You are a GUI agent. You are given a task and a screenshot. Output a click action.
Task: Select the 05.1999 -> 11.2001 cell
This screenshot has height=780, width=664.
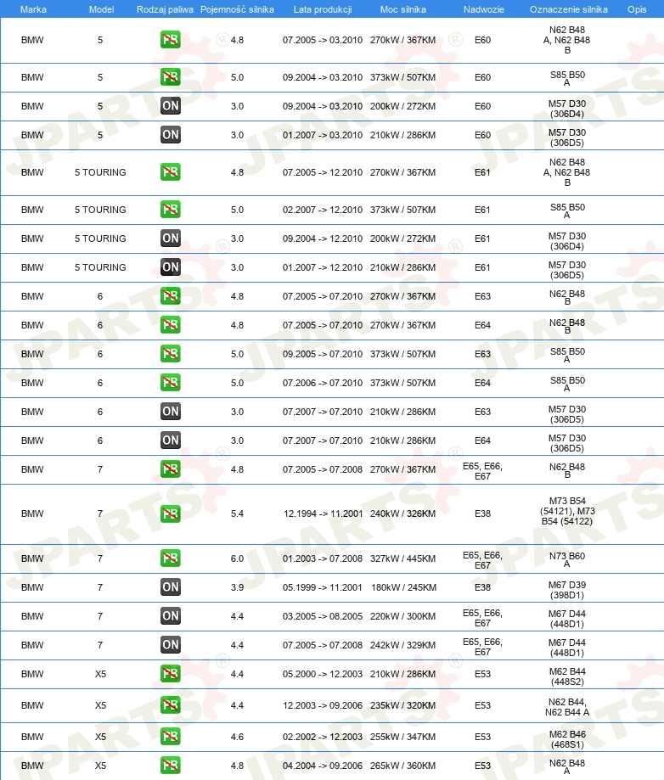click(x=323, y=587)
